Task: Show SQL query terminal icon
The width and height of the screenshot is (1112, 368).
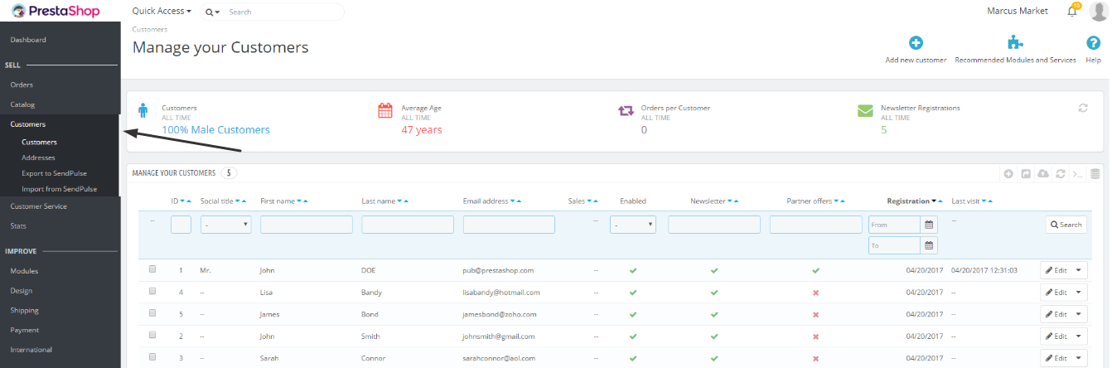Action: pos(1077,174)
